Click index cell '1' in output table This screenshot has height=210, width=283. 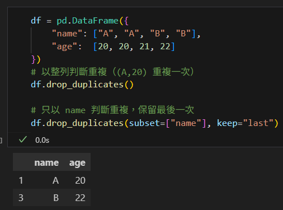21,180
